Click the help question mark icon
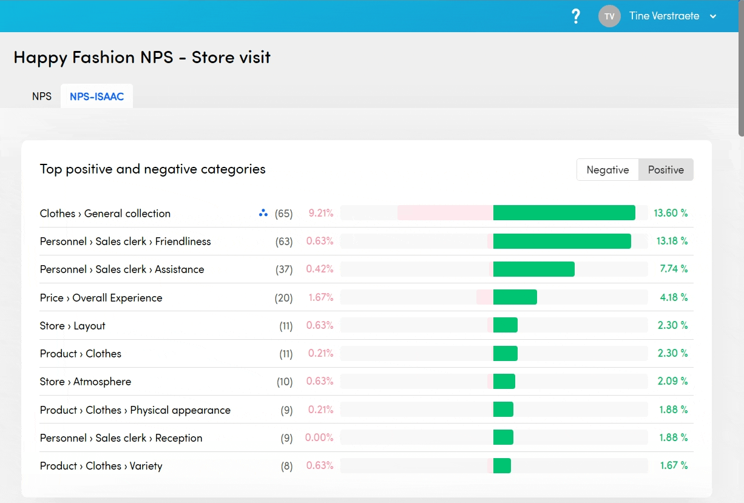 (x=576, y=16)
